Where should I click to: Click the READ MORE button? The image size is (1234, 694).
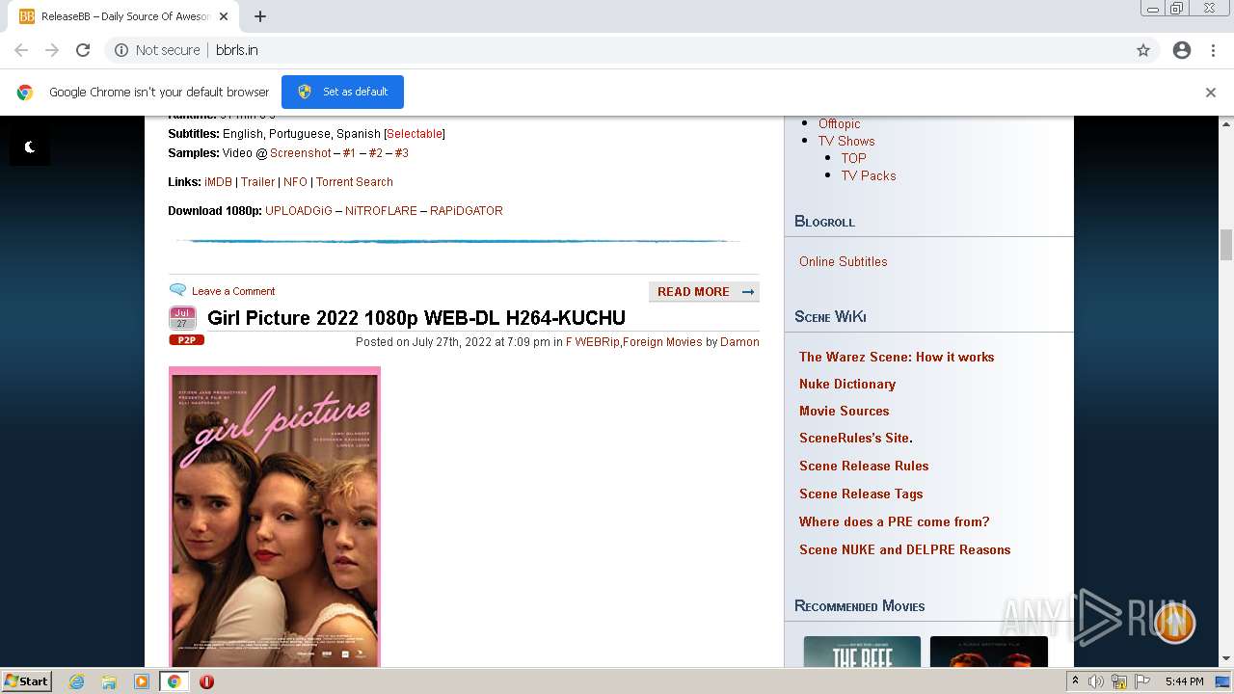pos(704,292)
